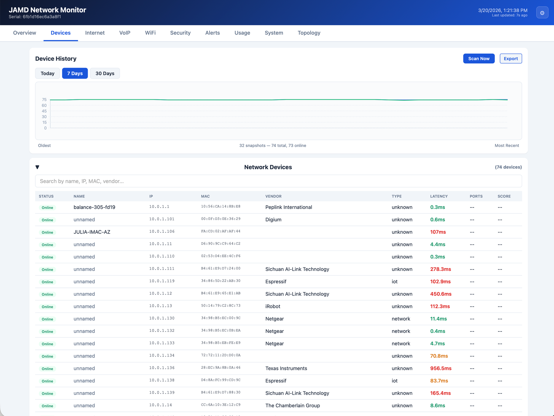This screenshot has height=416, width=554.
Task: Go to the Alerts tab
Action: pyautogui.click(x=212, y=33)
